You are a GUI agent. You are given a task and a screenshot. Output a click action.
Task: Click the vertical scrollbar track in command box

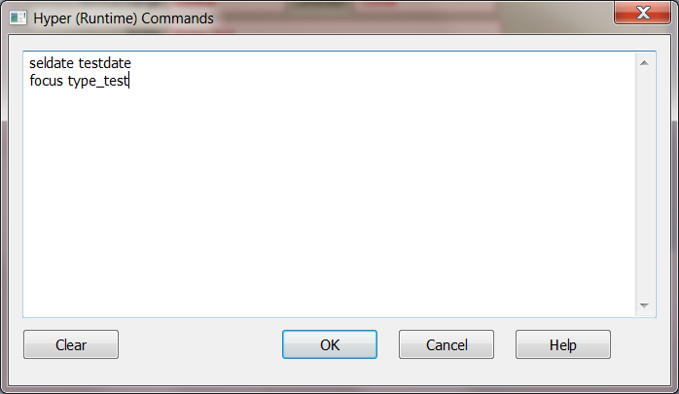tap(644, 184)
